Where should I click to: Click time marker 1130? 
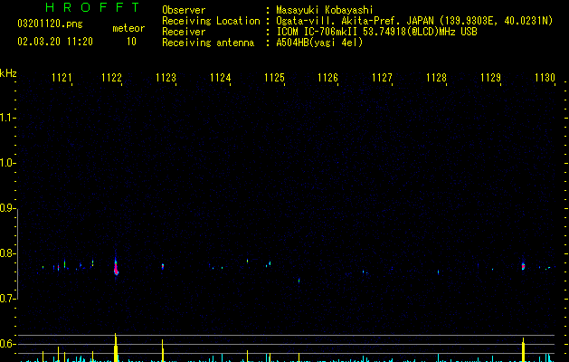(x=545, y=78)
